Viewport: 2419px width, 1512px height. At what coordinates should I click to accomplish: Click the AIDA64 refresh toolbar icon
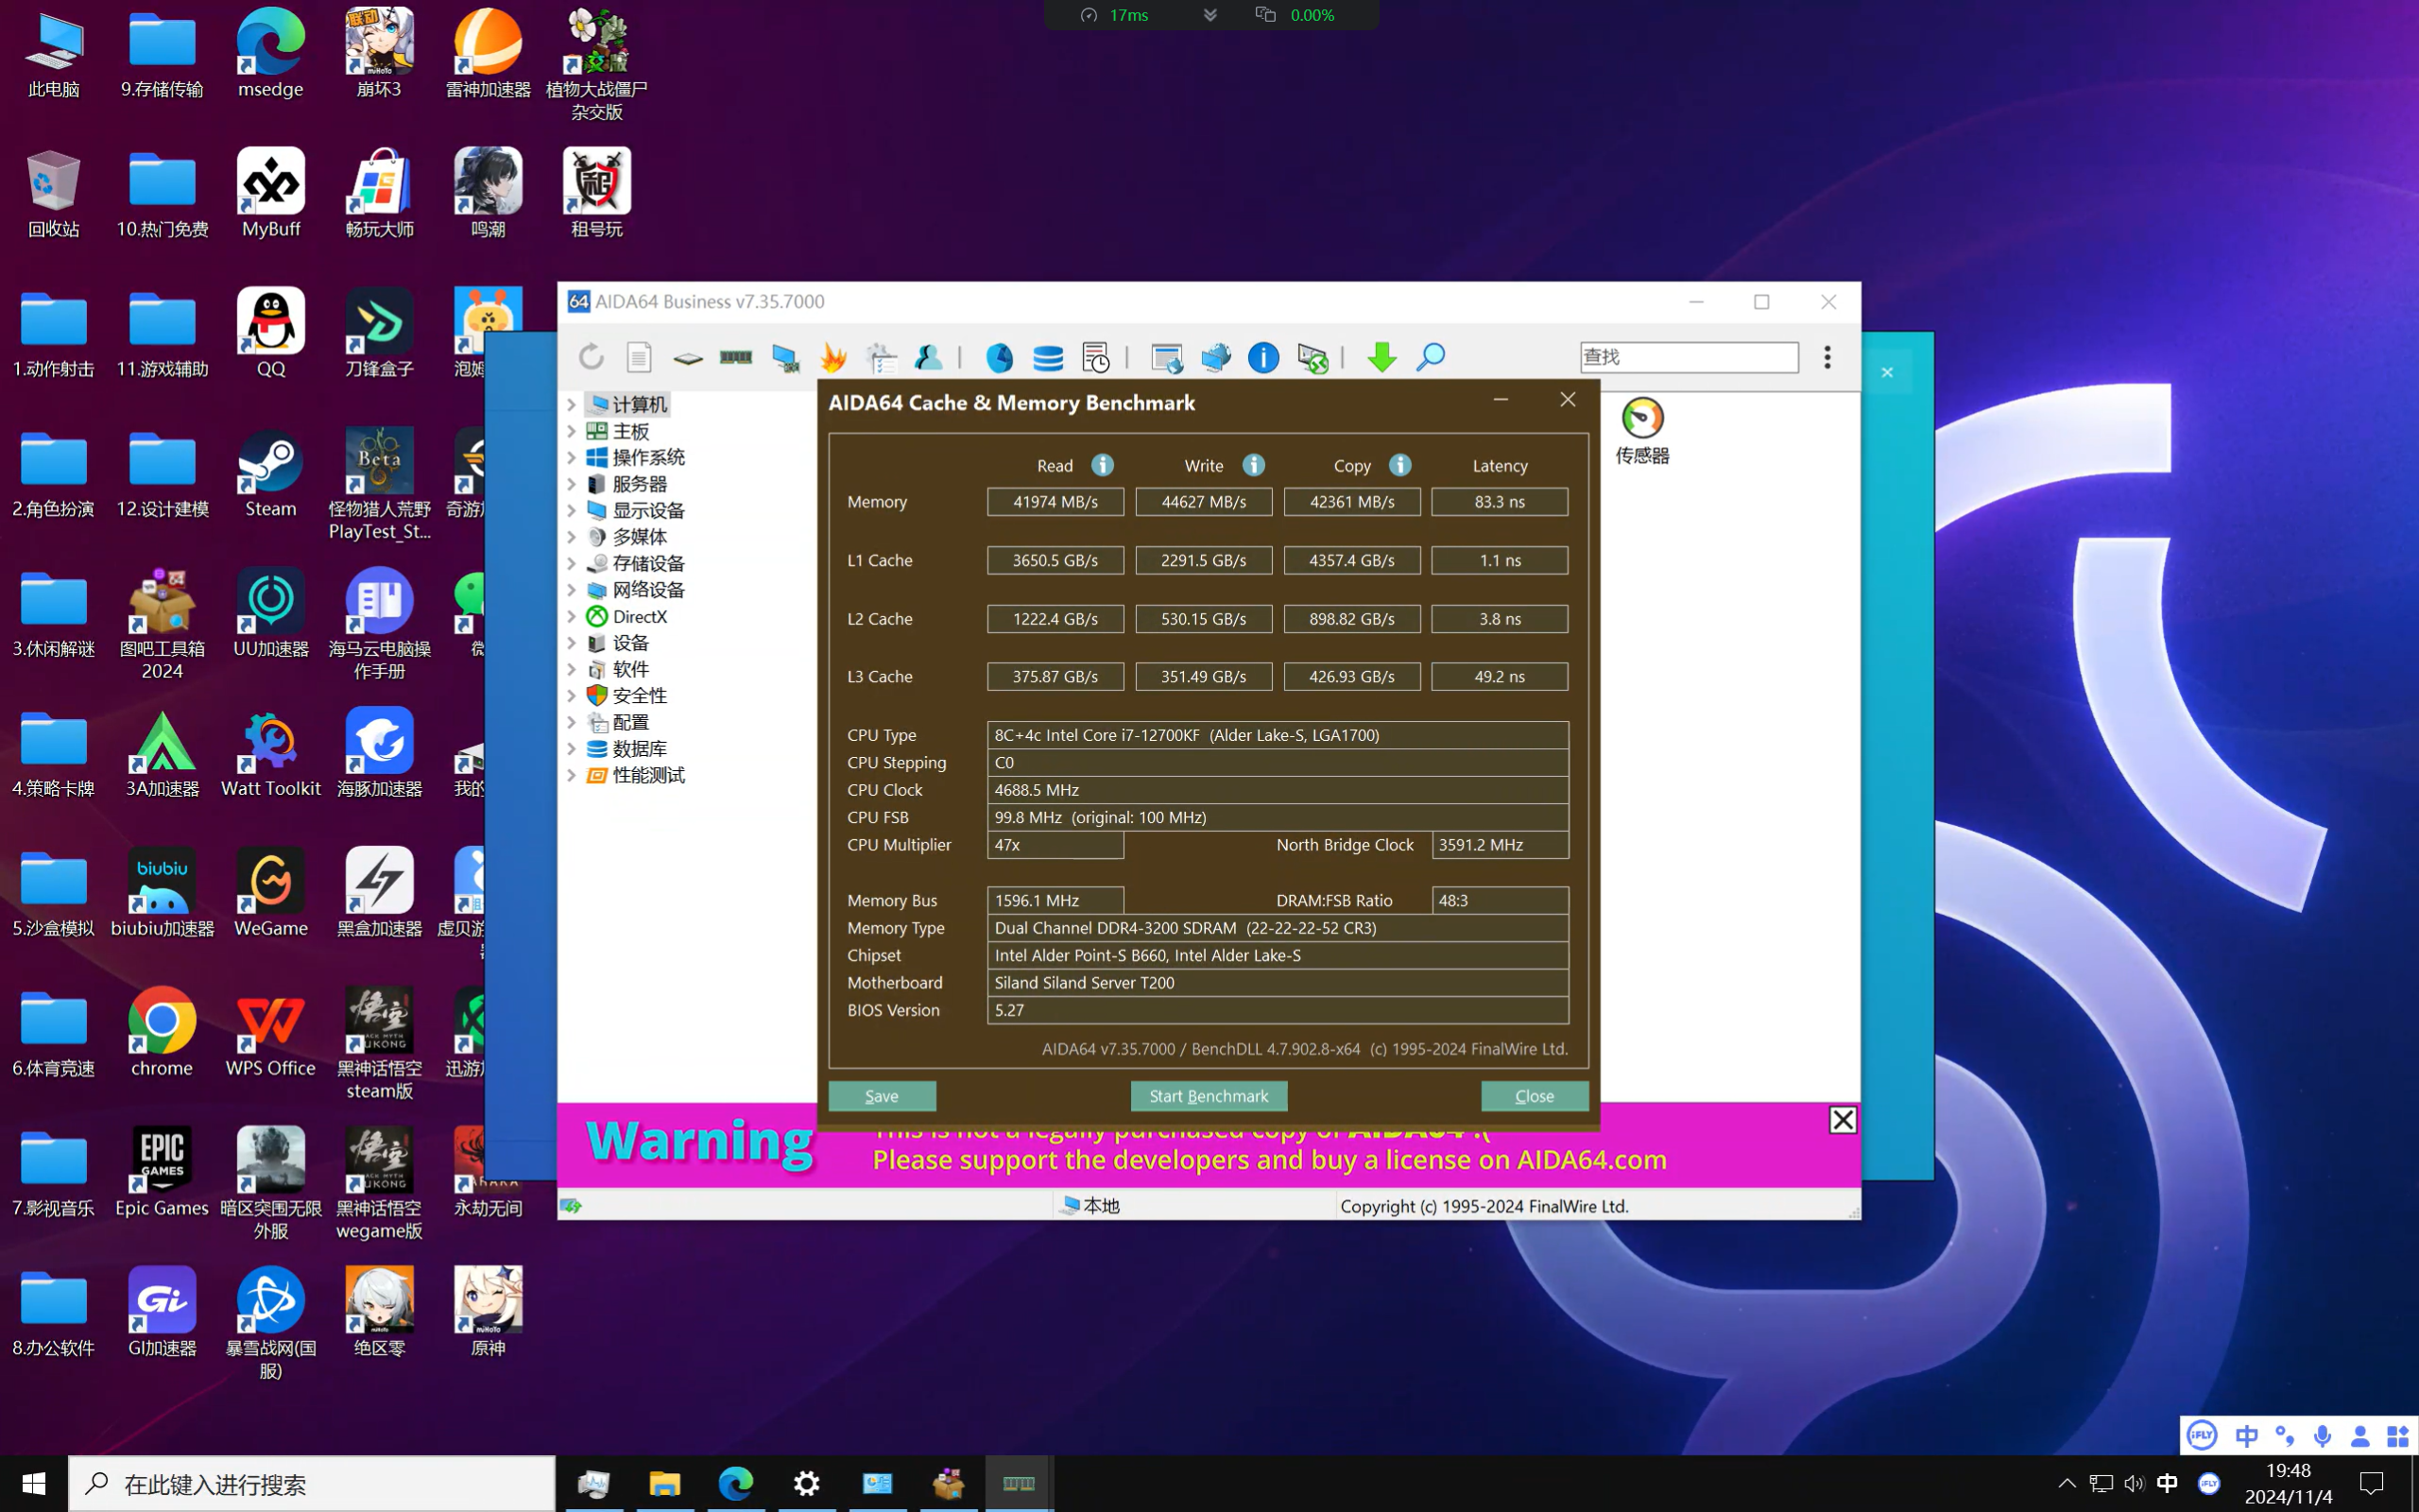591,357
